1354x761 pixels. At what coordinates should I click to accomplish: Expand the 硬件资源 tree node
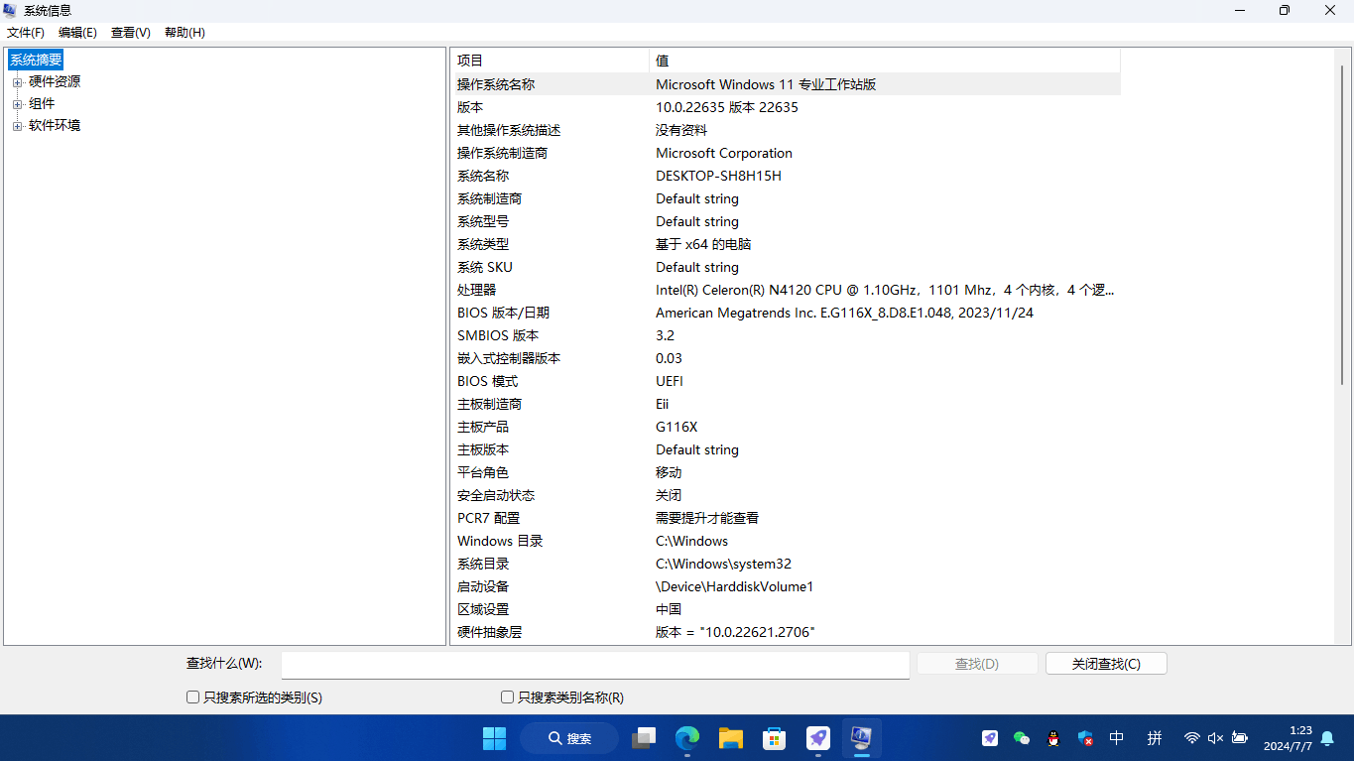click(x=17, y=82)
